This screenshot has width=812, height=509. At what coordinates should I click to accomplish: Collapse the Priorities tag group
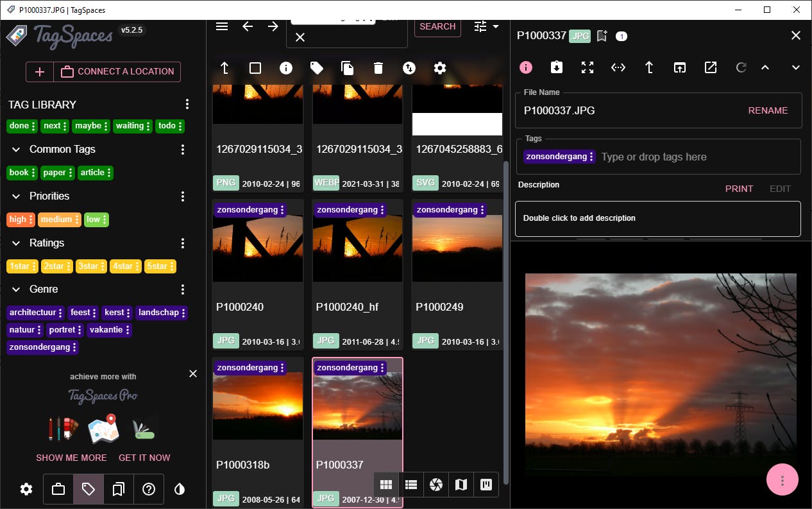click(x=16, y=196)
